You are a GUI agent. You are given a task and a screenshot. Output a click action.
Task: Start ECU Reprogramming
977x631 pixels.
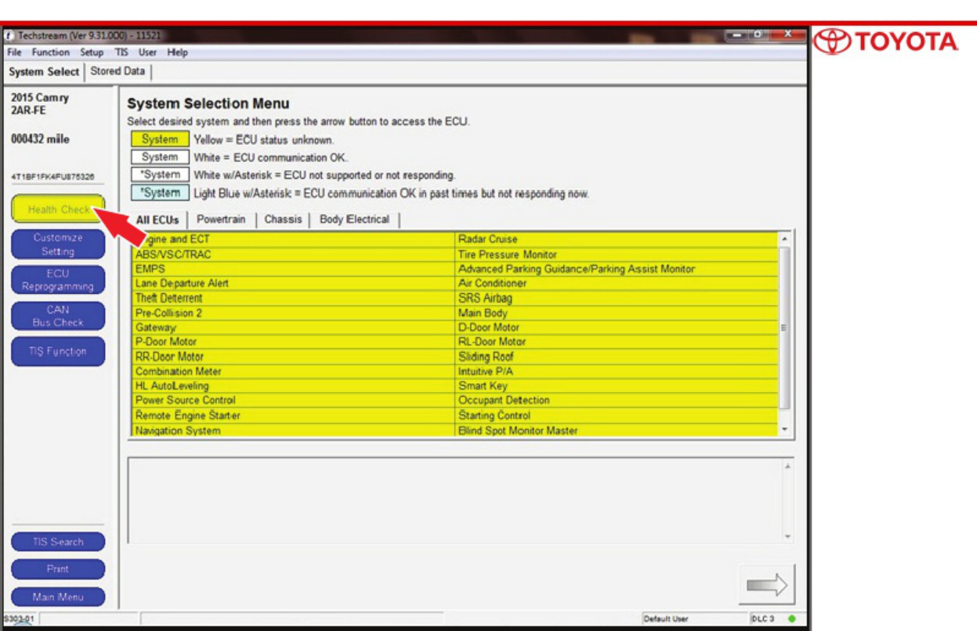click(58, 280)
